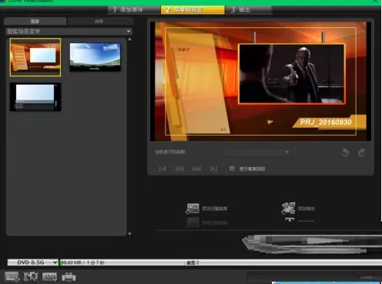Go to the next menu page
Screen dimensions: 382x284
coord(196,169)
